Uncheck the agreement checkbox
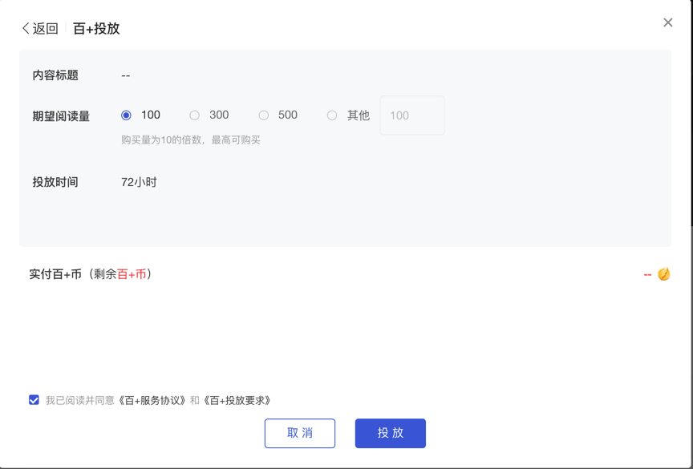 click(x=34, y=400)
